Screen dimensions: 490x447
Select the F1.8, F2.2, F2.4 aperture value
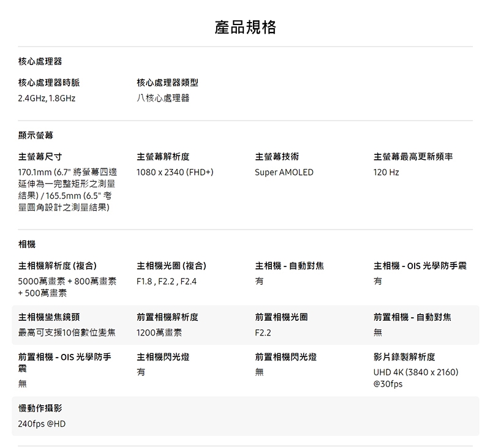(x=167, y=281)
